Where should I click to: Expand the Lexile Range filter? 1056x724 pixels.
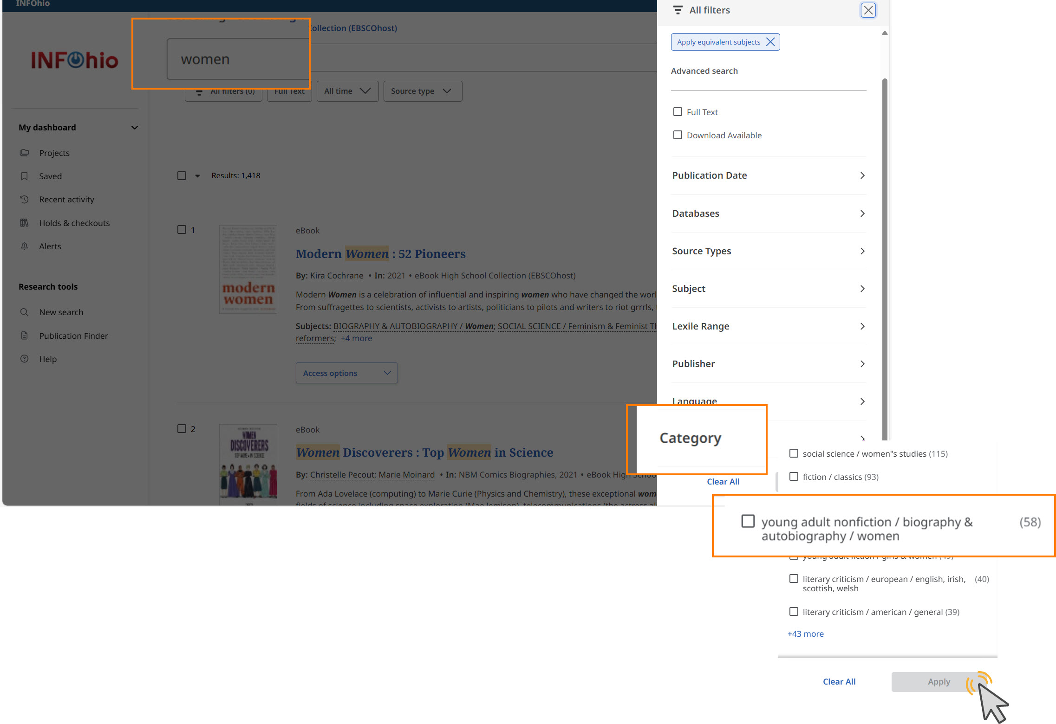pos(769,326)
